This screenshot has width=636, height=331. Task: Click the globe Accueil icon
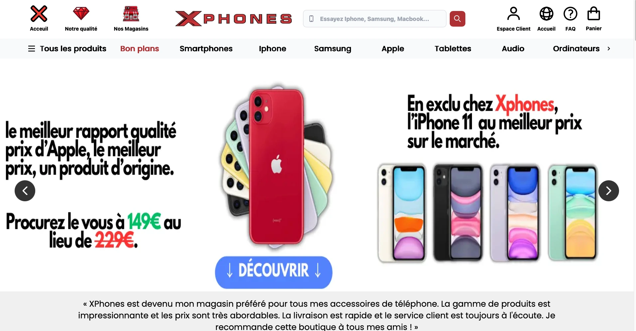click(546, 14)
